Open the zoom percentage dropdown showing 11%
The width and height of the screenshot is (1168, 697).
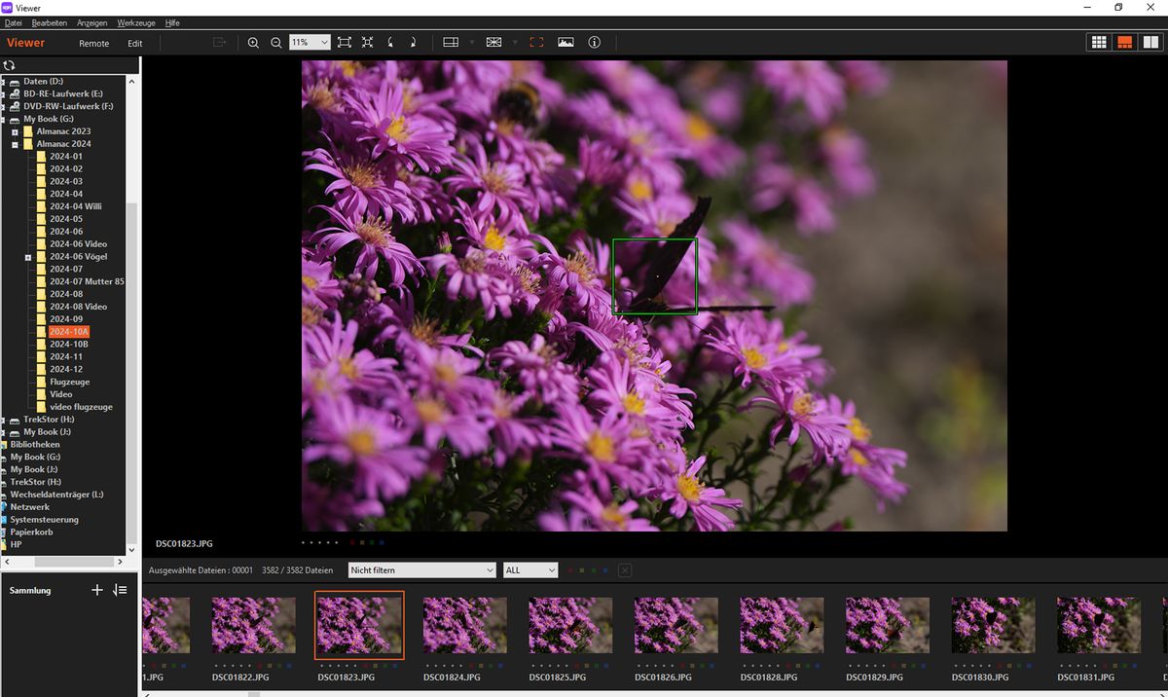click(310, 43)
